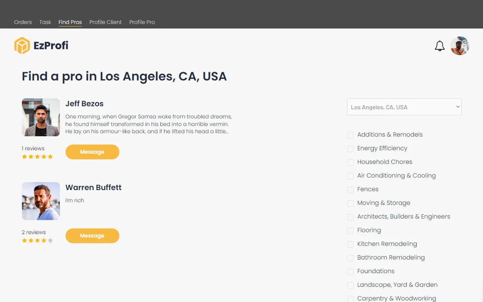Click the EzProfi brand name text
The height and width of the screenshot is (302, 483).
(51, 46)
